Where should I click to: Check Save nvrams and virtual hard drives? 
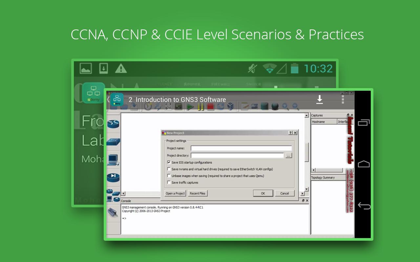click(x=169, y=169)
